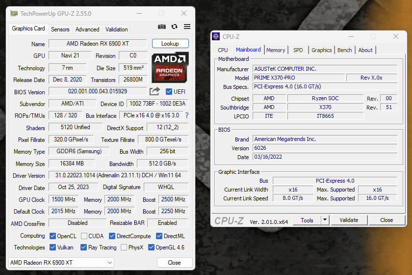Image resolution: width=412 pixels, height=275 pixels.
Task: Click the CPU-Z Tools button
Action: point(307,220)
